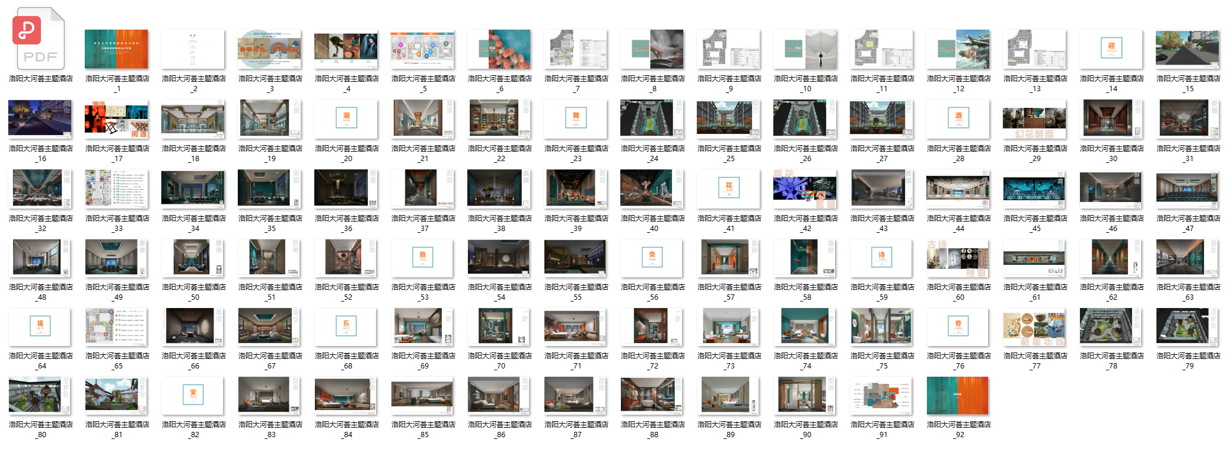The width and height of the screenshot is (1230, 452).
Task: Select thumbnail _53 with the 雅 character
Action: click(x=422, y=258)
